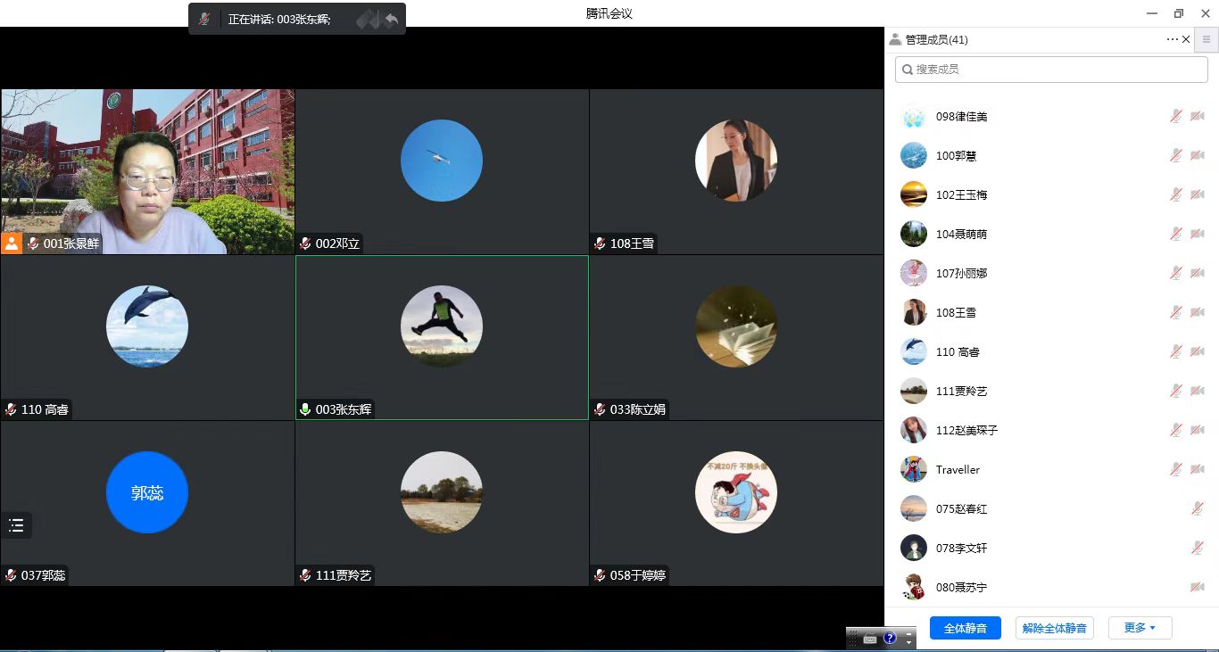The width and height of the screenshot is (1219, 652).
Task: Click the help question mark icon in language bar
Action: [890, 638]
